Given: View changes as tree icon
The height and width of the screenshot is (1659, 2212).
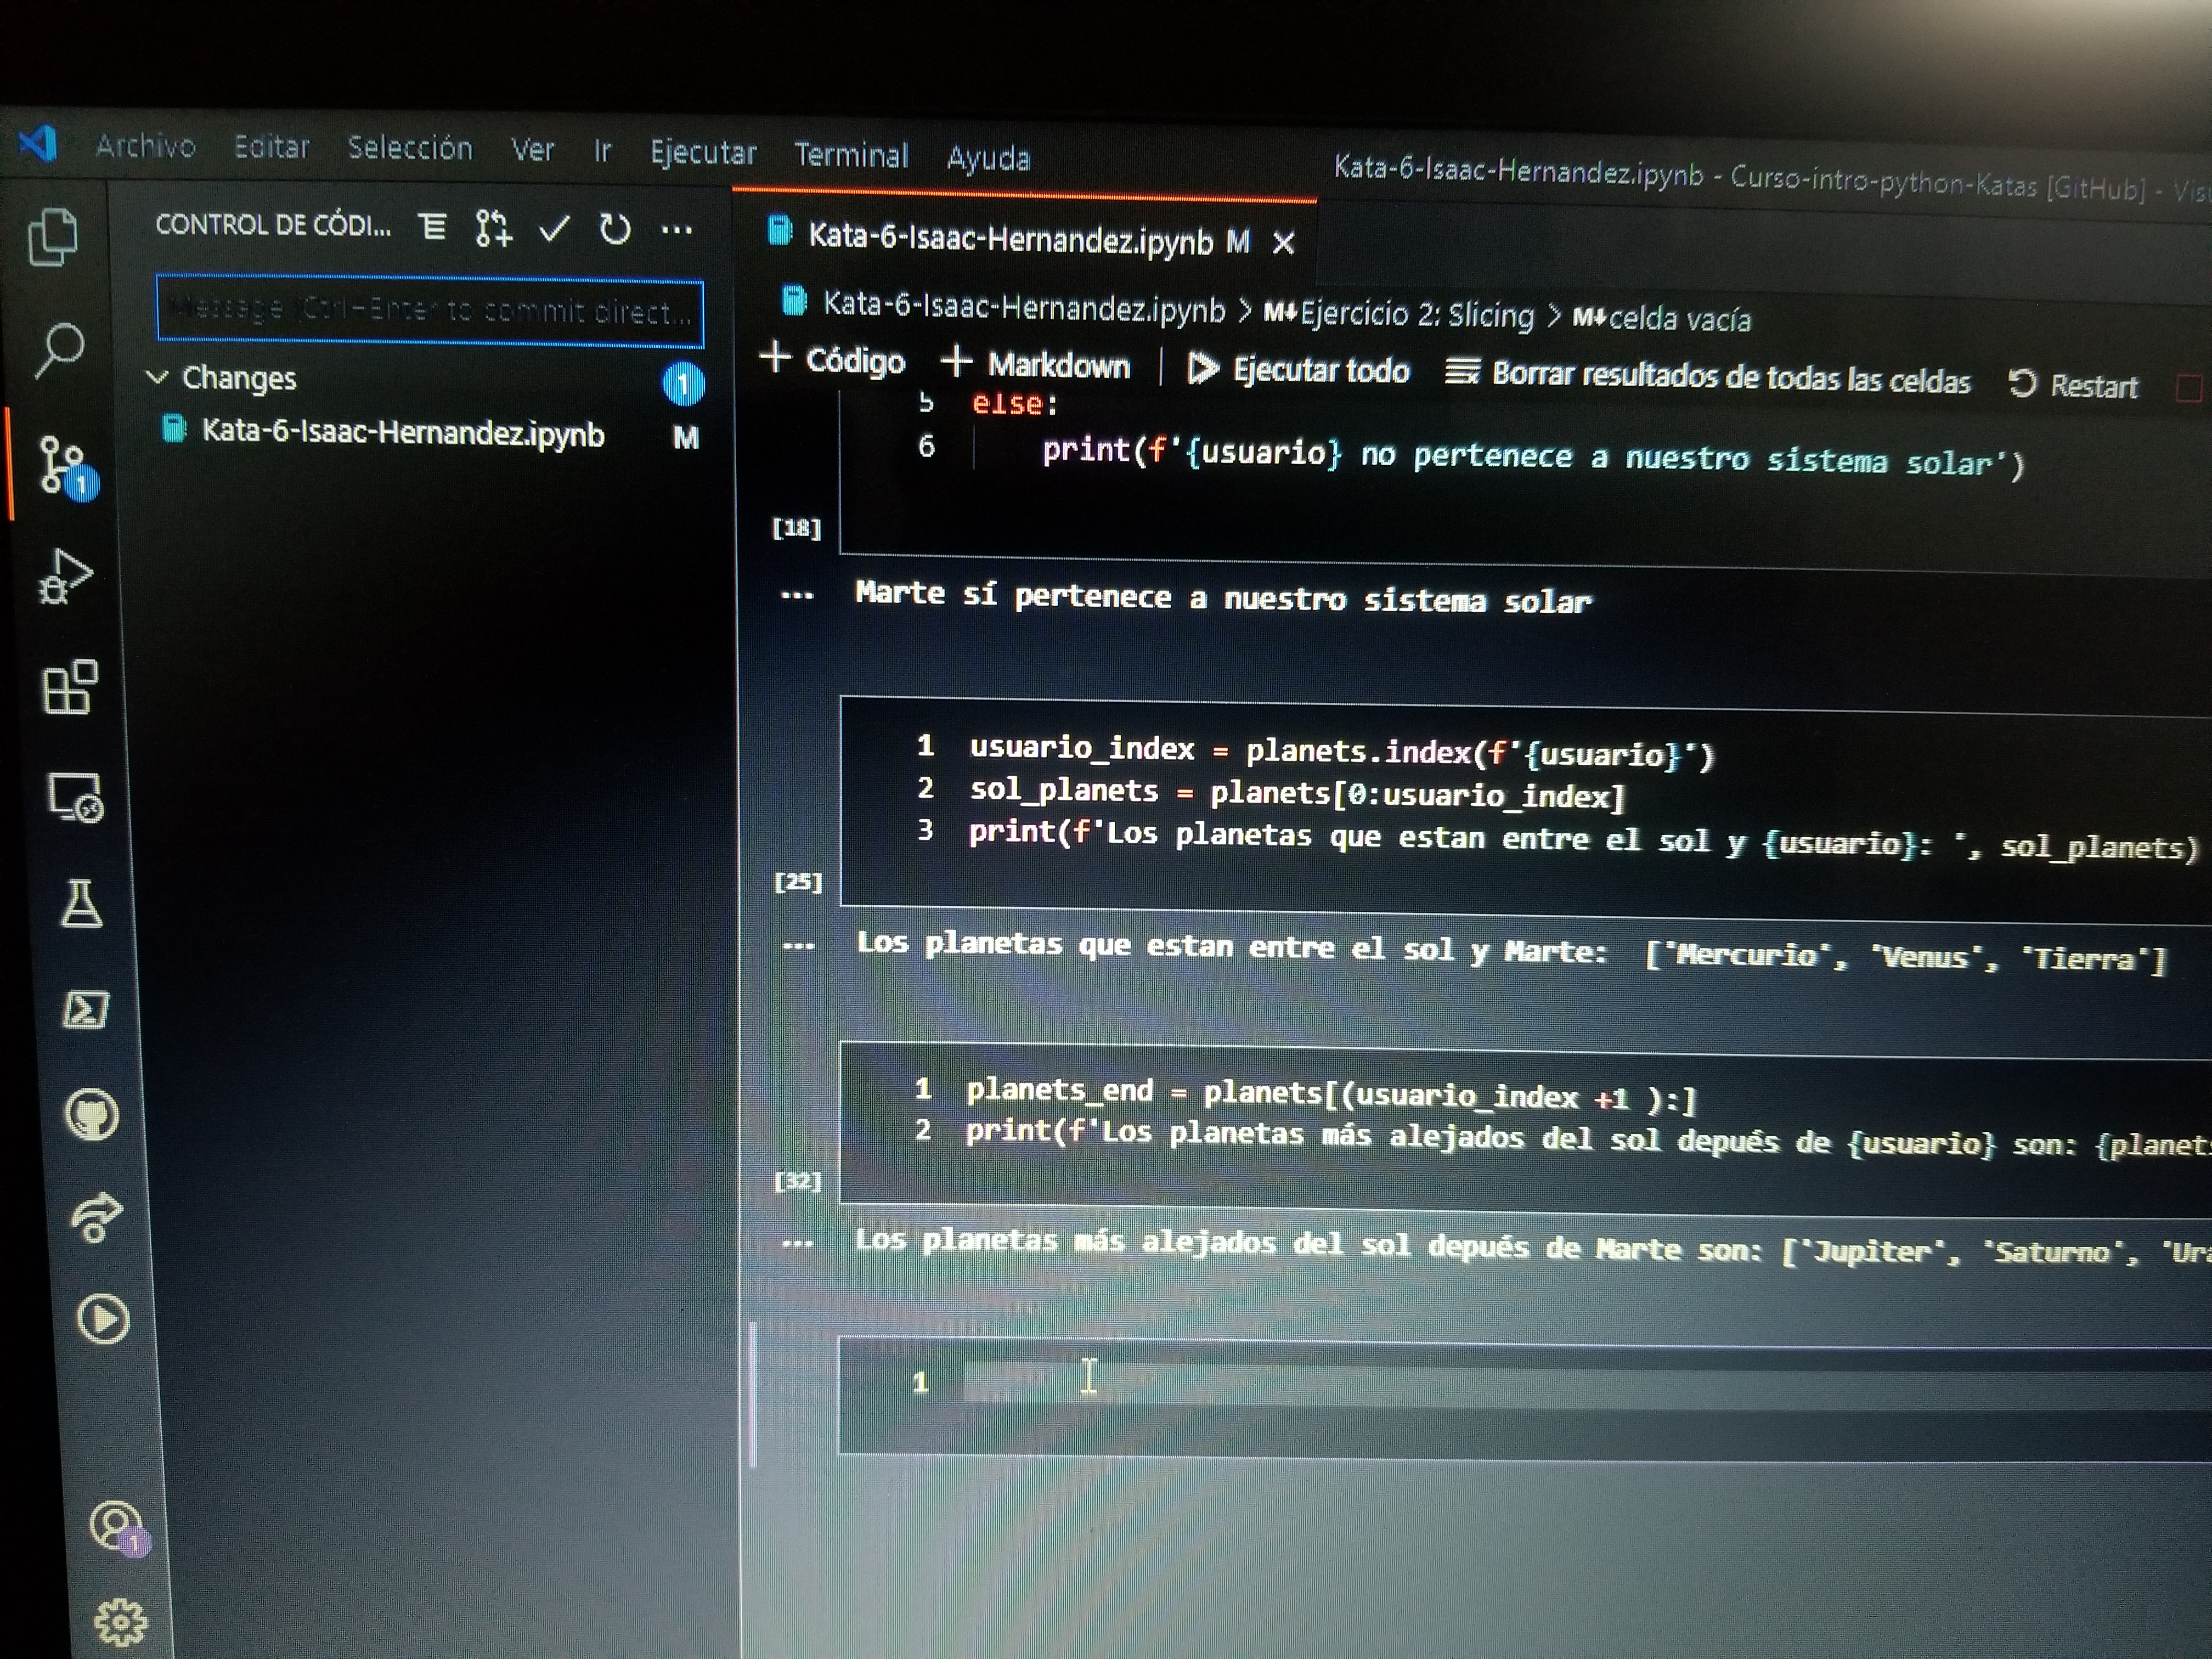Looking at the screenshot, I should (x=432, y=227).
